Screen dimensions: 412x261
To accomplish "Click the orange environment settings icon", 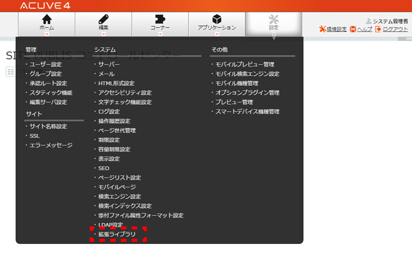I will 323,29.
